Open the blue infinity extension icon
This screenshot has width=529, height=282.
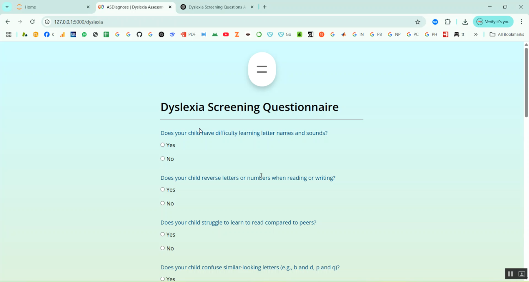(435, 22)
